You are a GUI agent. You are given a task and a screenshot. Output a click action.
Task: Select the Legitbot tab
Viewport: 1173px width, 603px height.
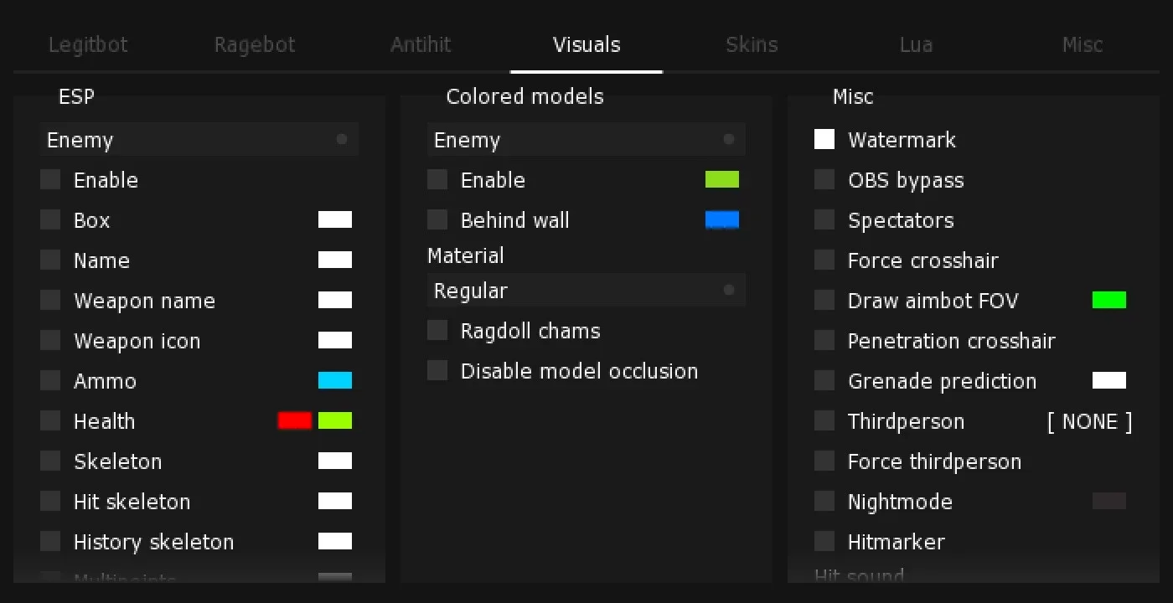tap(88, 44)
